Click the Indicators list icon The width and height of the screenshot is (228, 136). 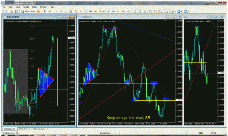pos(173,11)
